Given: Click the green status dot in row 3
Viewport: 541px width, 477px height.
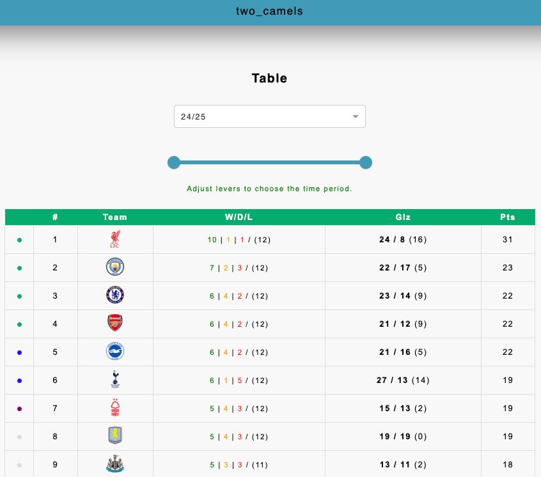Looking at the screenshot, I should tap(19, 296).
